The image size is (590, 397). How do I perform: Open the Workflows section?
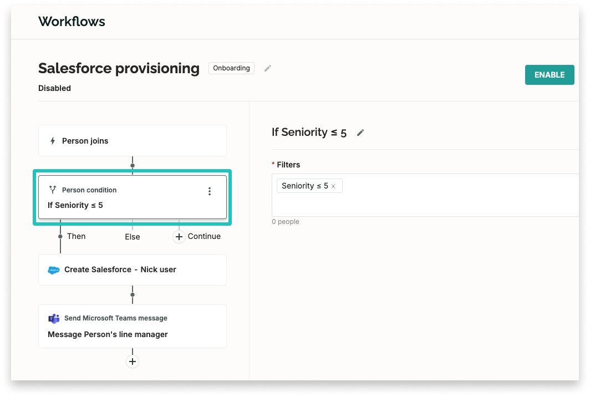pos(71,22)
